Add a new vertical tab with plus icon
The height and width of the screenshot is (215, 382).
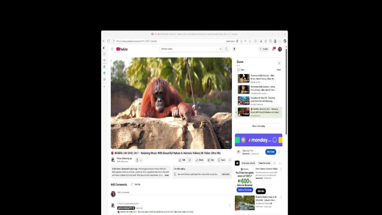point(104,87)
